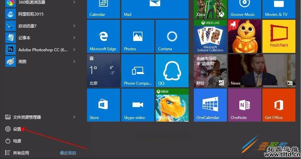Launch OneNote tile

coord(244,105)
